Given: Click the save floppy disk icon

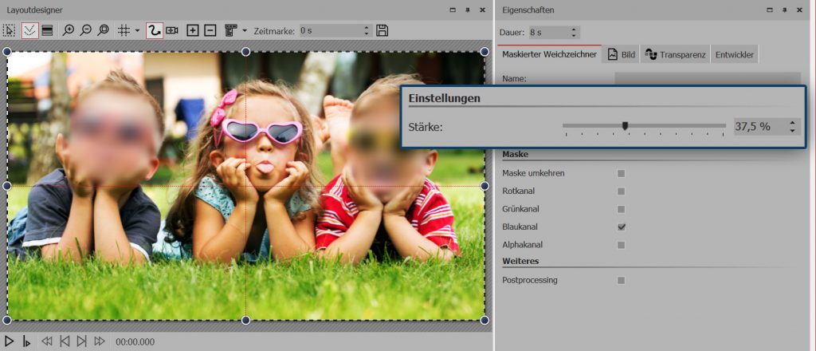Looking at the screenshot, I should tap(382, 30).
